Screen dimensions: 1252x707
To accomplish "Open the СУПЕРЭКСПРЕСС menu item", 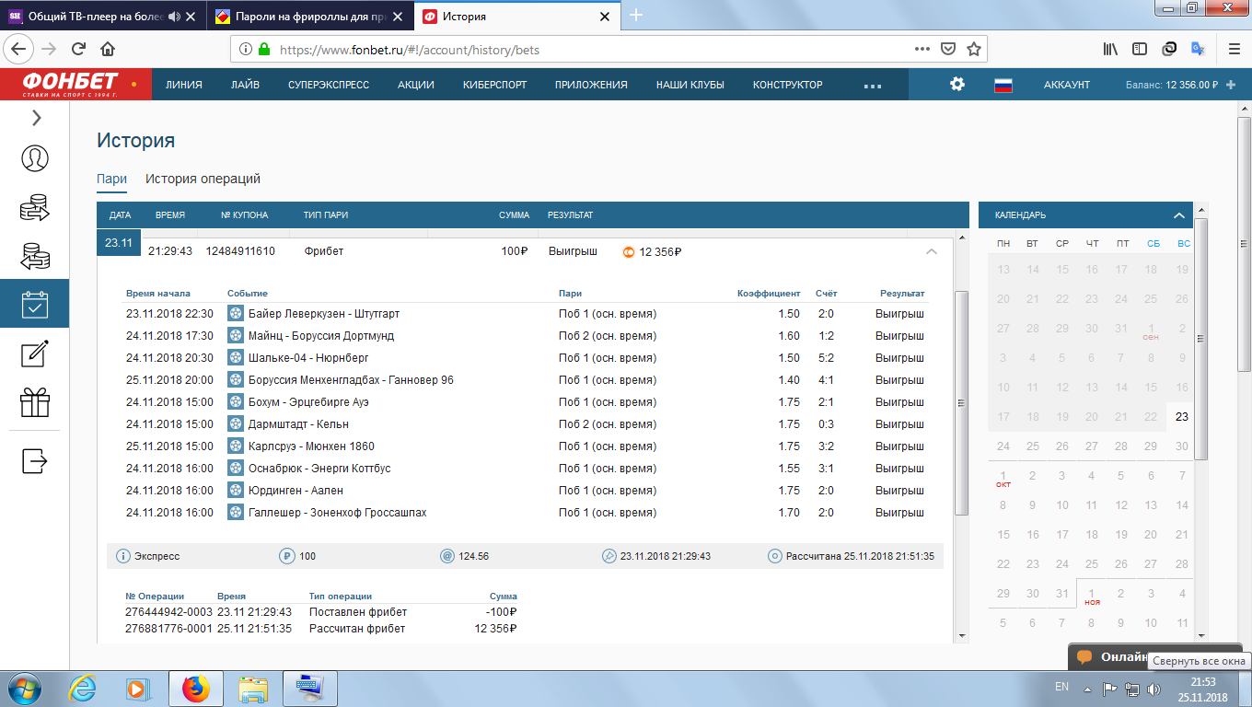I will coord(329,85).
